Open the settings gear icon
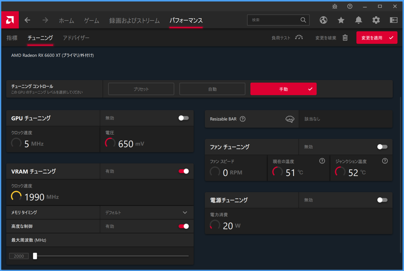This screenshot has width=404, height=271. tap(376, 20)
